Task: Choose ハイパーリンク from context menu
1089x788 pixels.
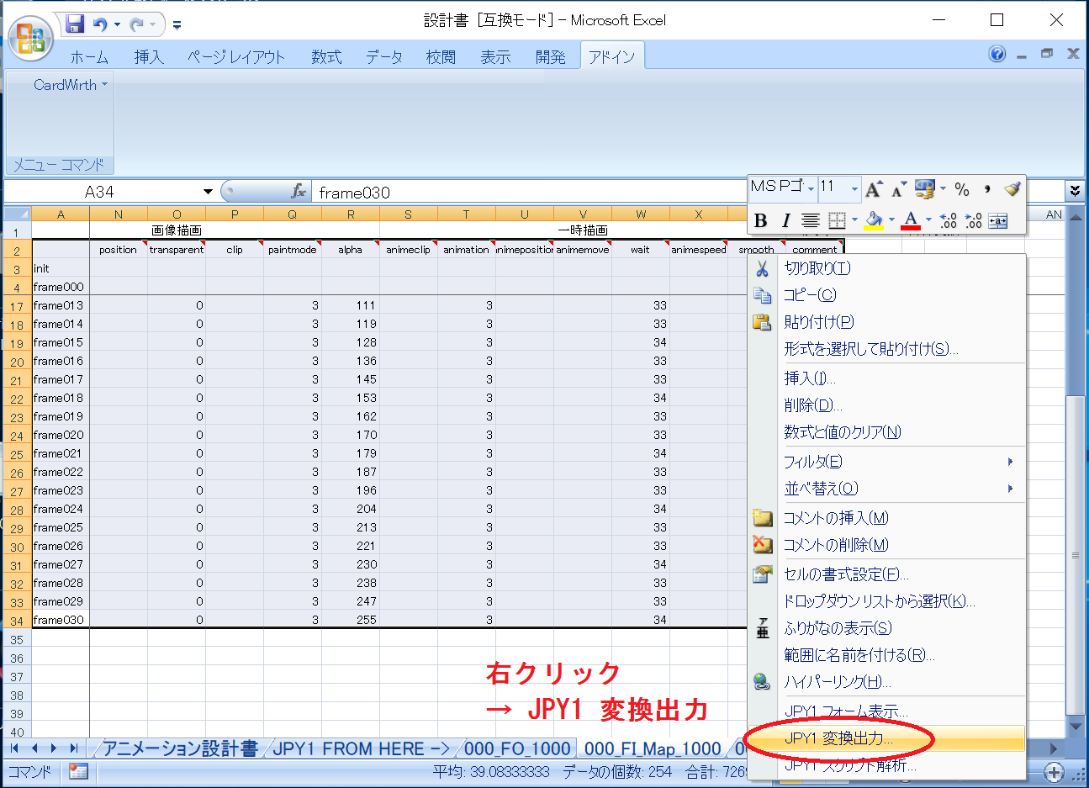Action: click(886, 682)
